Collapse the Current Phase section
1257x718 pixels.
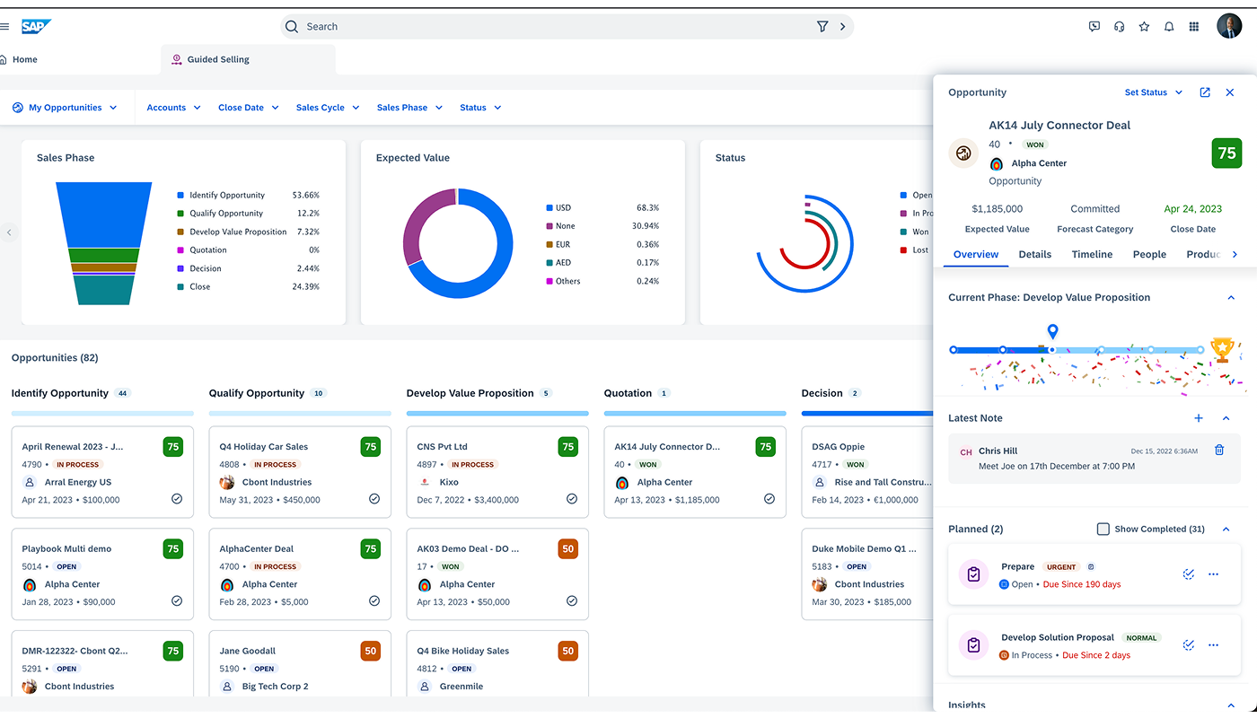coord(1231,298)
